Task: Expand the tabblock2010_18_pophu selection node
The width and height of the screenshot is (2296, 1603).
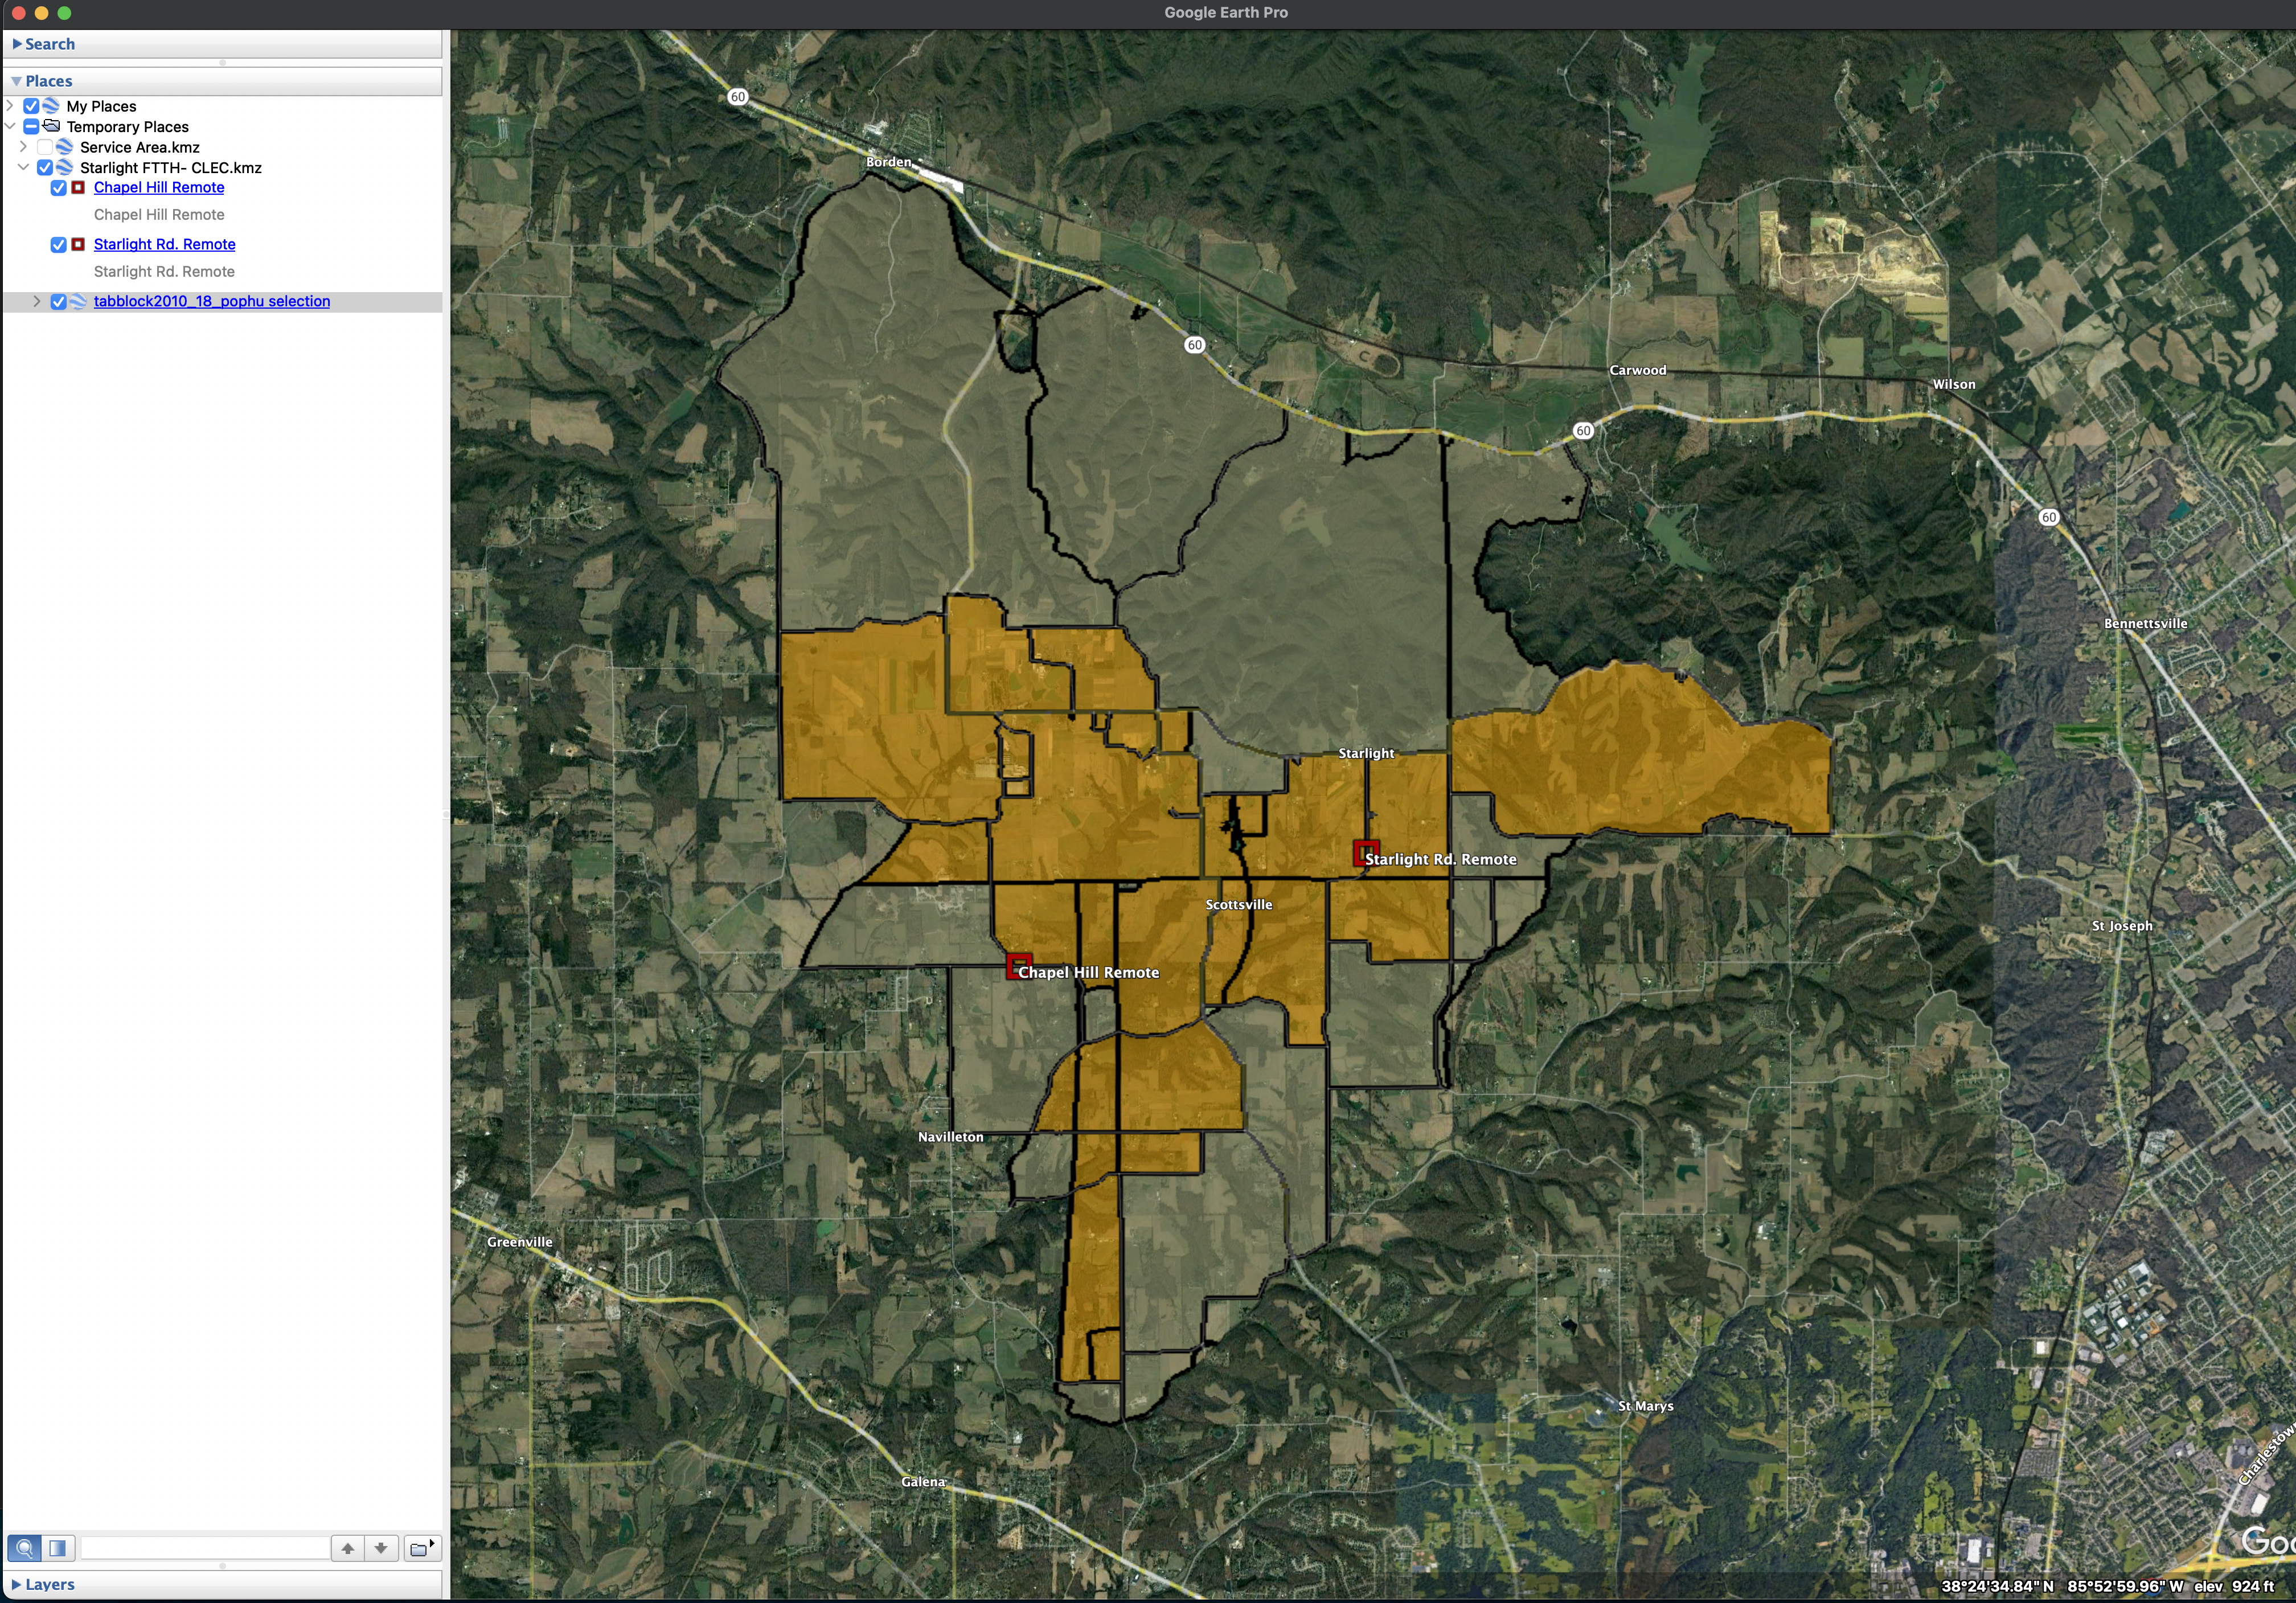Action: pyautogui.click(x=37, y=301)
